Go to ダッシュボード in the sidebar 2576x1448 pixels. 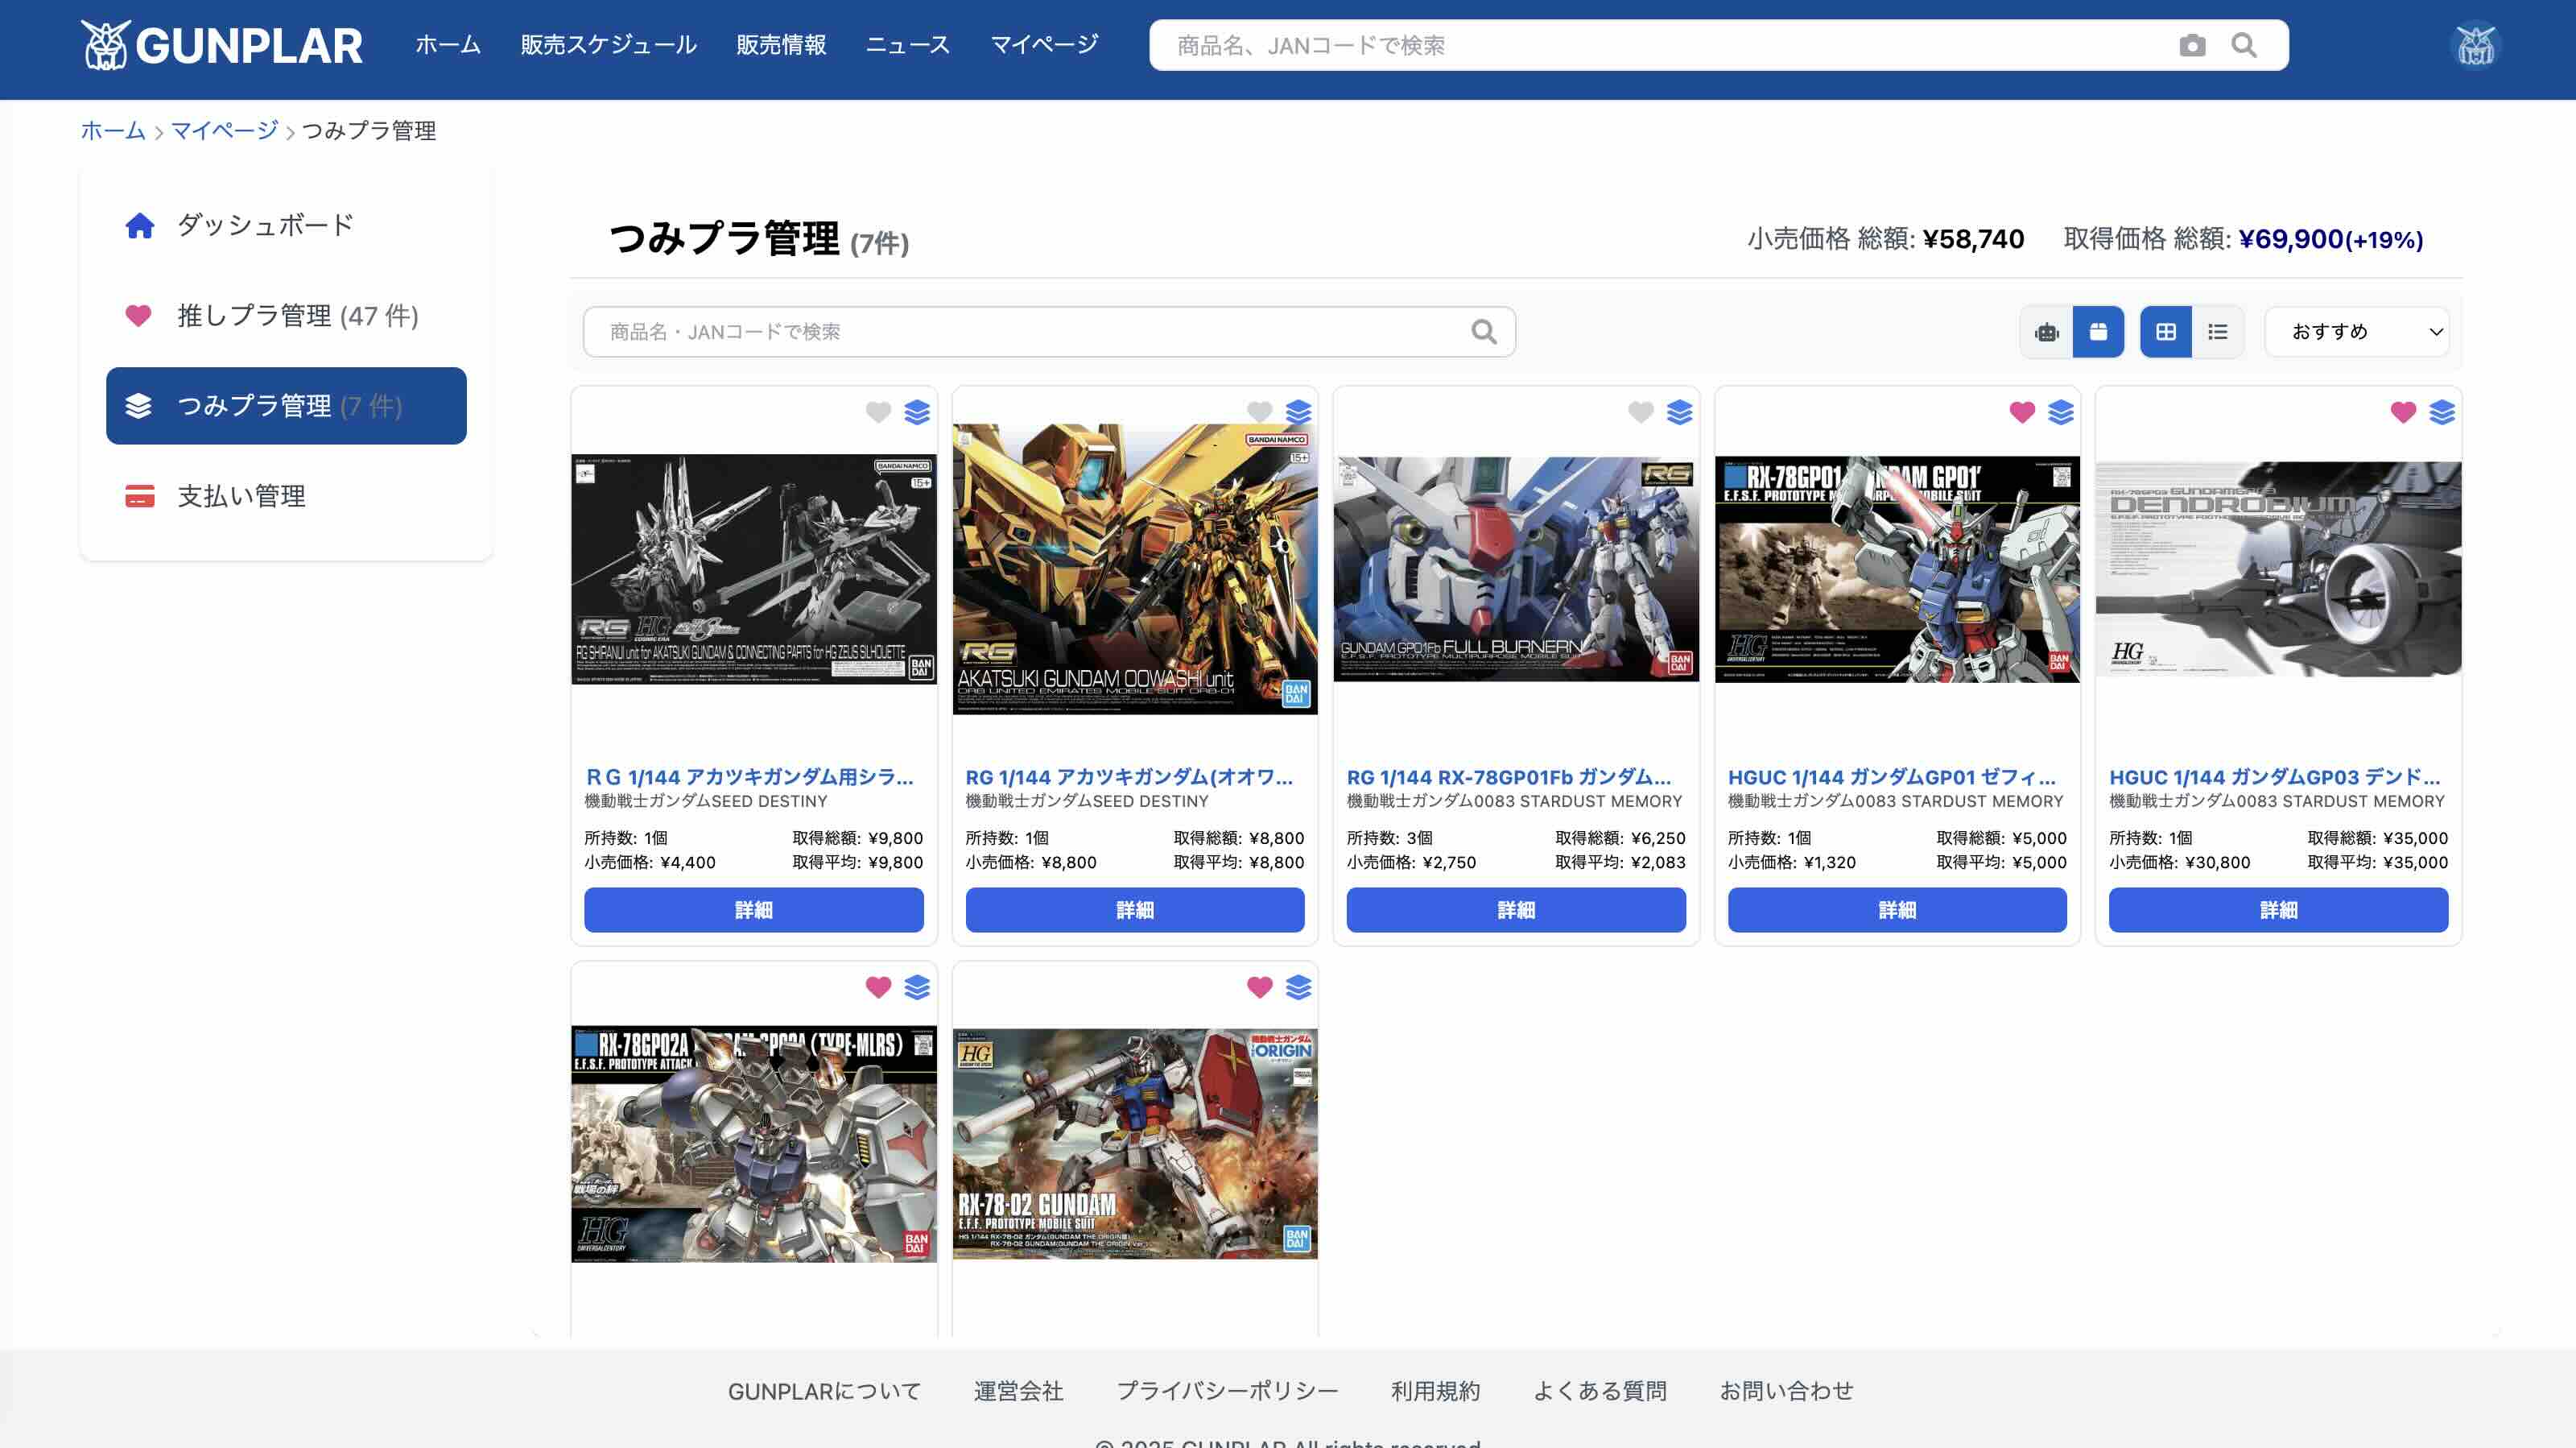pos(286,225)
